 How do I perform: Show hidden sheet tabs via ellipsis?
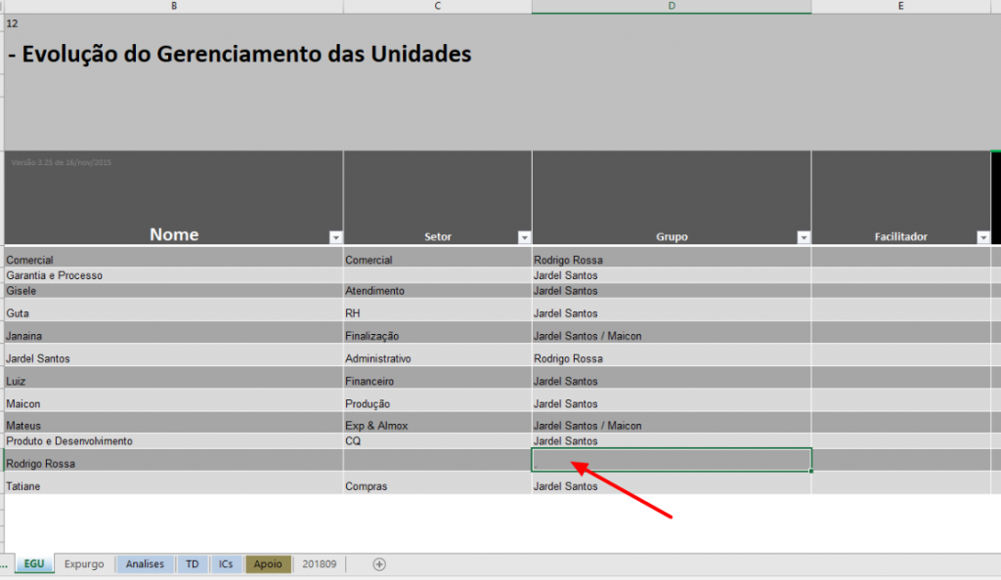point(5,564)
